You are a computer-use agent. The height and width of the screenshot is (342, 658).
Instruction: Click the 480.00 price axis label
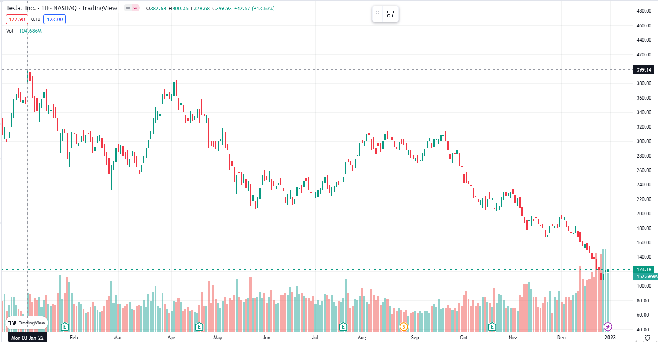click(644, 11)
